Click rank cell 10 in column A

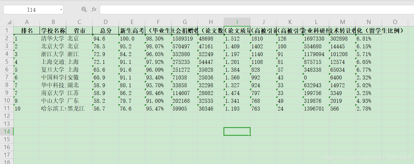pos(27,108)
